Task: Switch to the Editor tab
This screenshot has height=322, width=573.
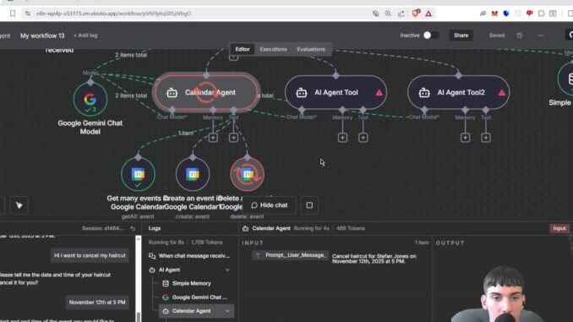Action: pyautogui.click(x=243, y=49)
